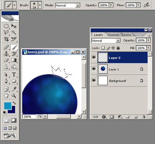Add a layer mask
The width and height of the screenshot is (155, 144).
pos(112,117)
